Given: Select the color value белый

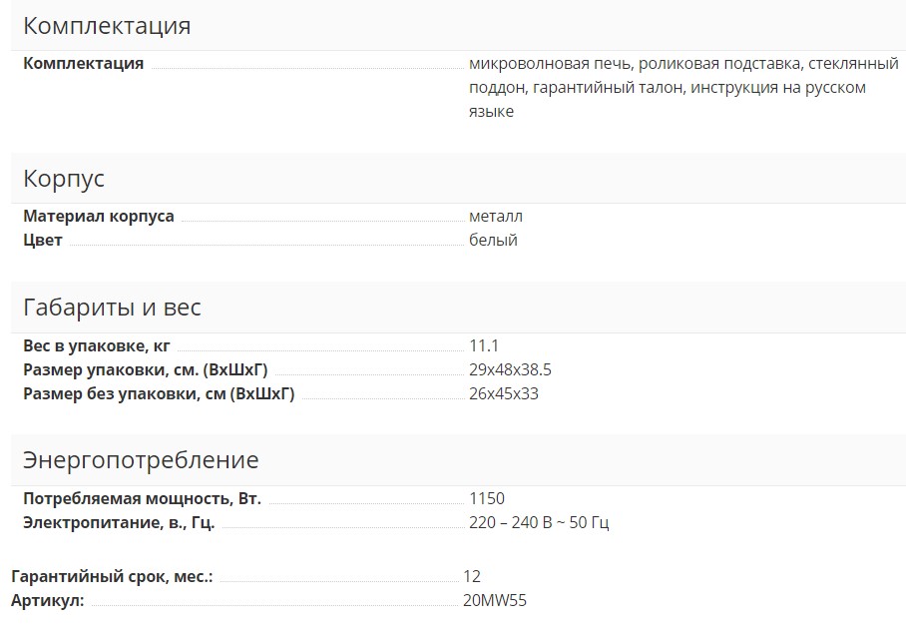Looking at the screenshot, I should pos(493,241).
